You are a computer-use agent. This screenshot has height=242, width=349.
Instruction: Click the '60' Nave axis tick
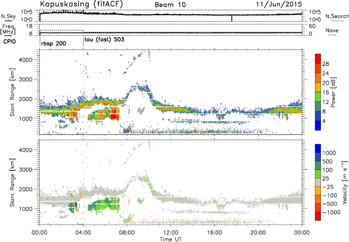tap(312, 26)
